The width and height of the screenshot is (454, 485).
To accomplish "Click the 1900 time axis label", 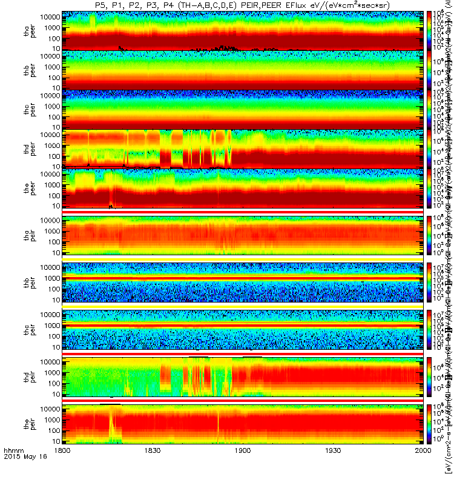I will coord(243,450).
